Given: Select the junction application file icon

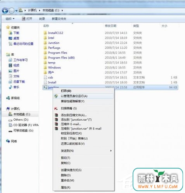Looking at the screenshot, I should click(x=45, y=87).
